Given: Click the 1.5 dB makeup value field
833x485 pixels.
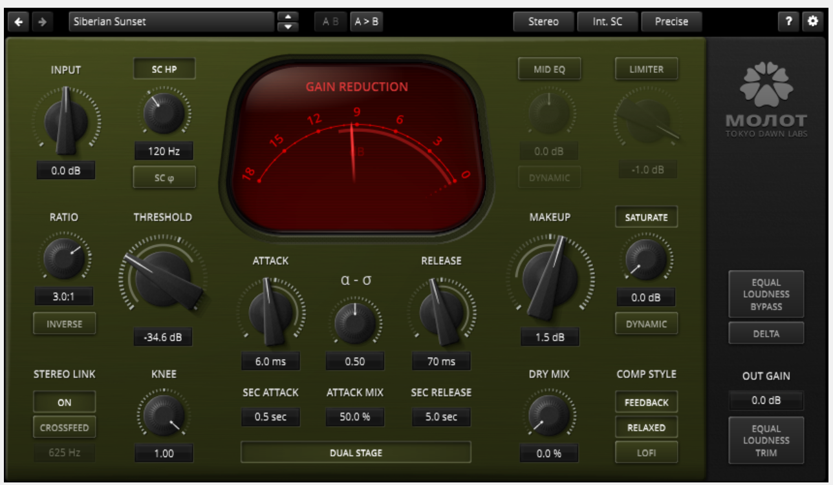Looking at the screenshot, I should [550, 337].
